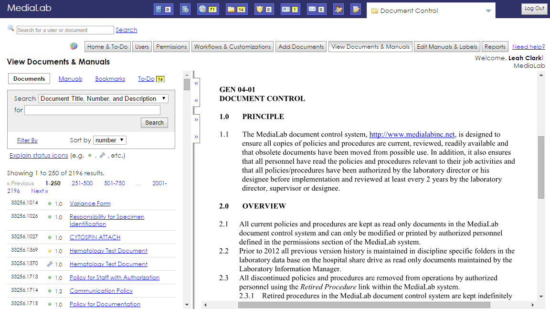
Task: Open the book with gear settings icon
Action: point(185,9)
